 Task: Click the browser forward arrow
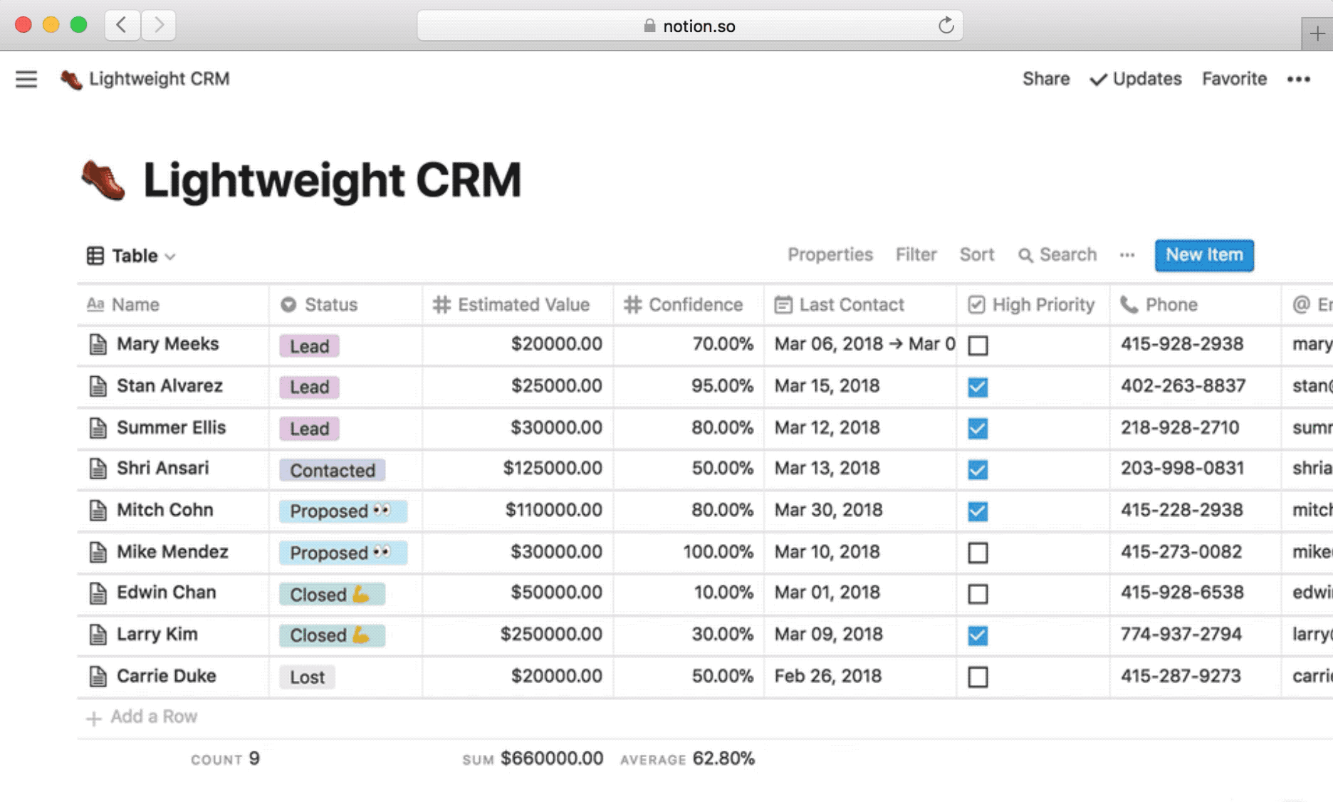pyautogui.click(x=158, y=26)
